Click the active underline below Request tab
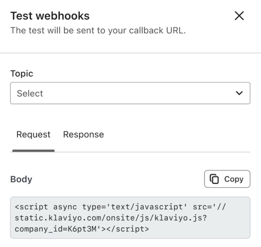The image size is (261, 247). (x=33, y=151)
